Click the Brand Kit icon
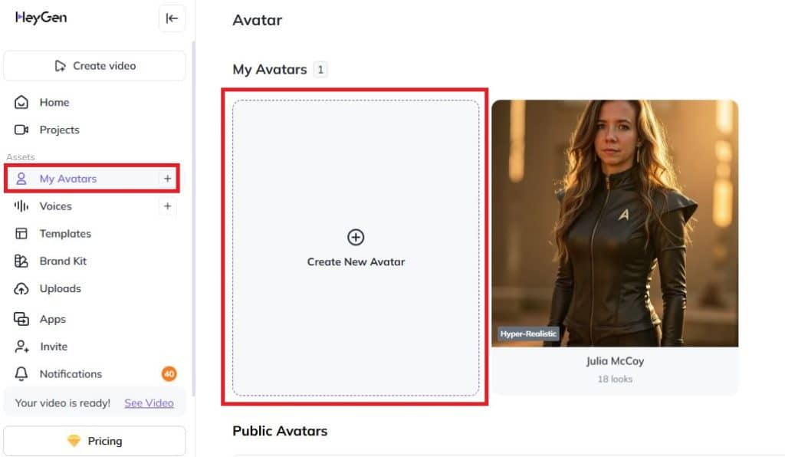The width and height of the screenshot is (785, 457). [21, 261]
